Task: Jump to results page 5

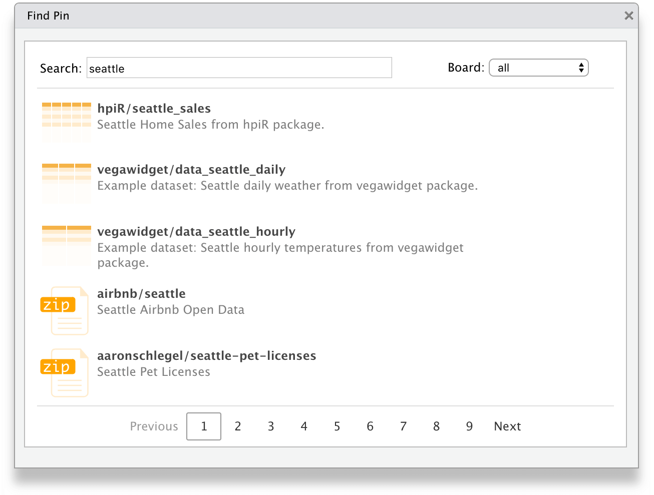Action: 337,426
